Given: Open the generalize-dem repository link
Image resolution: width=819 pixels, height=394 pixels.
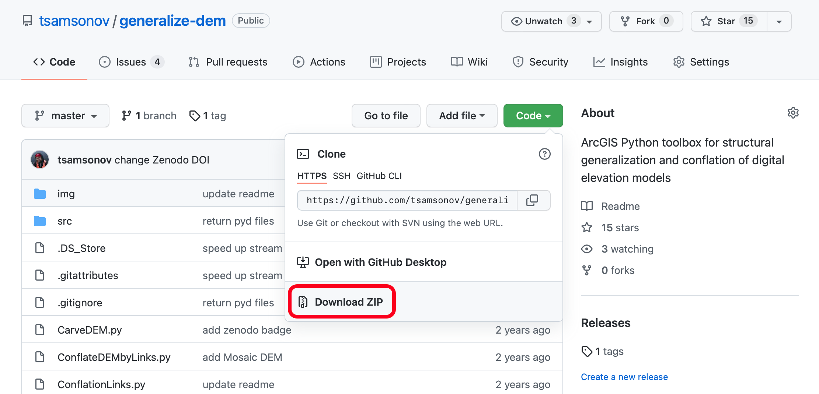Looking at the screenshot, I should tap(172, 21).
